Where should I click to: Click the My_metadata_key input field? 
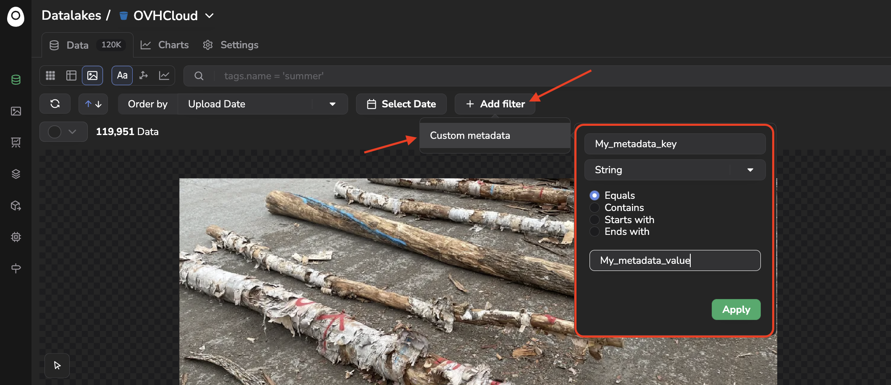click(x=675, y=144)
